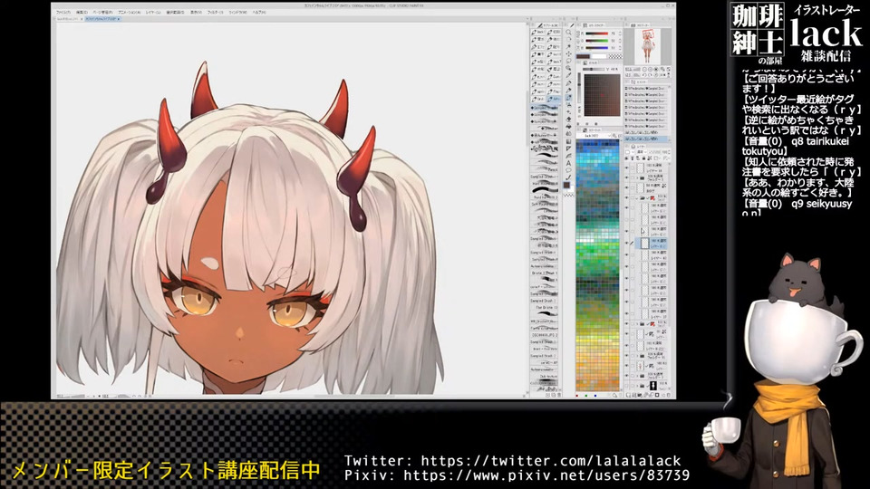The height and width of the screenshot is (489, 870).
Task: Show the bottom folder with black mask thumbnail
Action: pos(627,386)
